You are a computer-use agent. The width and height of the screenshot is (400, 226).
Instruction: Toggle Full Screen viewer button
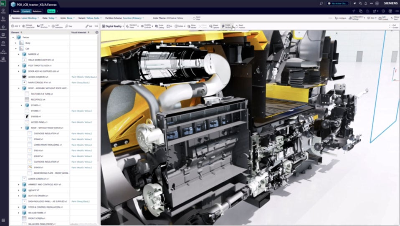point(394,26)
